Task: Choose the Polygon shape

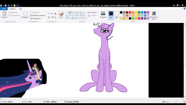Action: click(x=81, y=13)
